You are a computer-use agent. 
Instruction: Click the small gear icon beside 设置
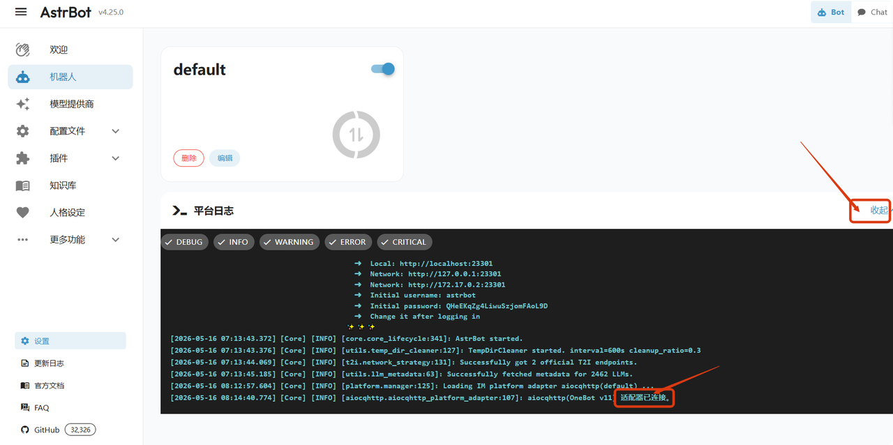(x=25, y=341)
